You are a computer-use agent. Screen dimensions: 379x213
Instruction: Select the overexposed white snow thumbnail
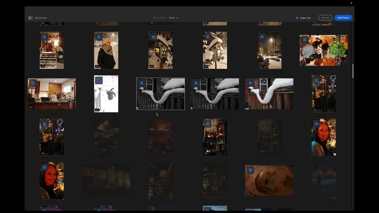pos(106,94)
